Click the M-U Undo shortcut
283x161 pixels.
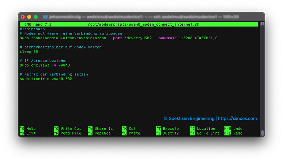[233, 129]
